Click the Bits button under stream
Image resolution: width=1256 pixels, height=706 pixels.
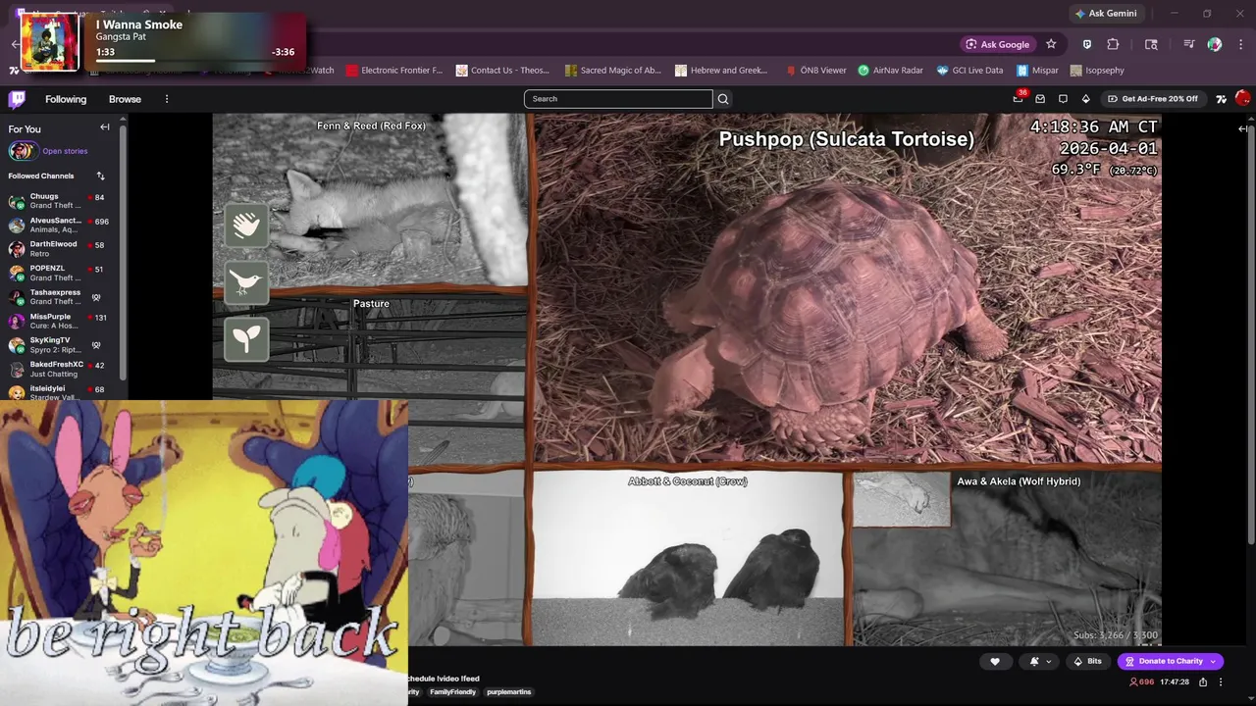click(1088, 661)
